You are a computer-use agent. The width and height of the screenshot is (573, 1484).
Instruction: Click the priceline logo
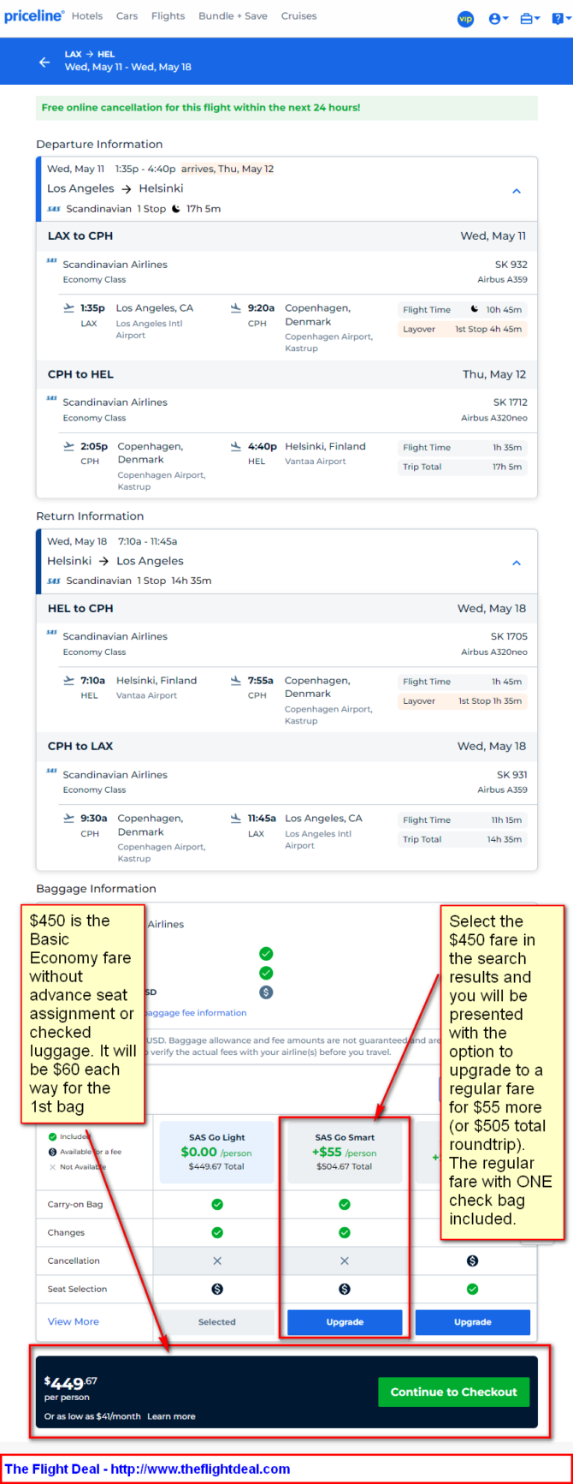(34, 16)
